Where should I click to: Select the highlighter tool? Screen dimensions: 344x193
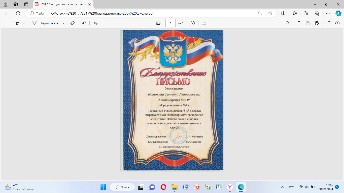(17, 23)
